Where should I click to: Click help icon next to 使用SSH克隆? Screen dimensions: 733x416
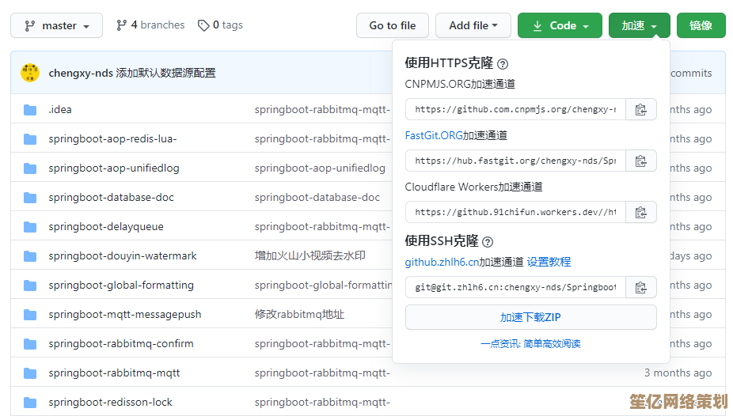[488, 242]
